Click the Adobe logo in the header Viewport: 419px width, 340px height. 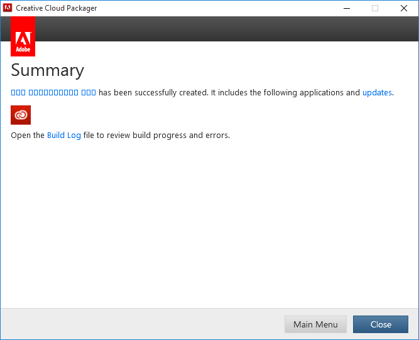coord(23,36)
